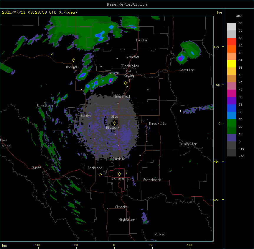
Task: Click the yellow diamond marker below Cochrane
Action: click(100, 174)
